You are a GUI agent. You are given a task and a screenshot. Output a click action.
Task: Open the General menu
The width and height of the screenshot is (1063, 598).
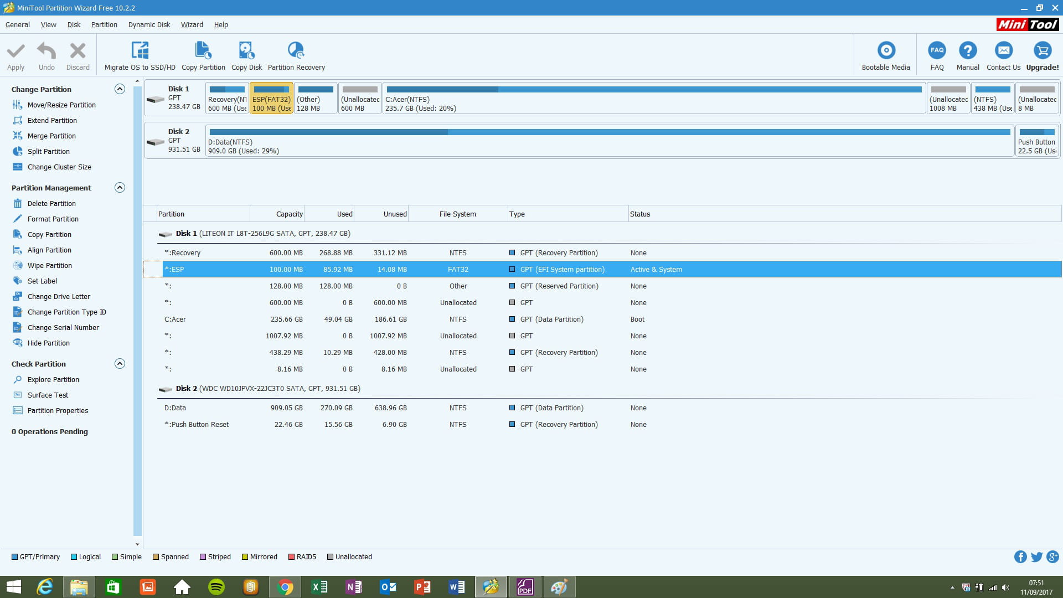(x=18, y=25)
